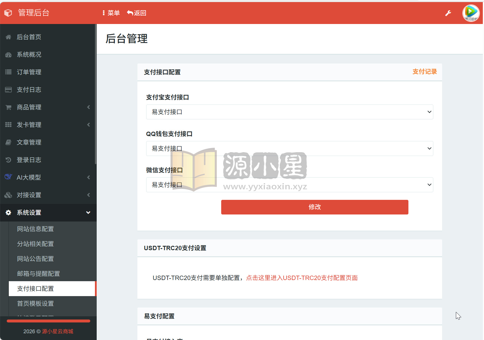
Task: Open 网站公告配置 from the sidebar
Action: tap(35, 259)
